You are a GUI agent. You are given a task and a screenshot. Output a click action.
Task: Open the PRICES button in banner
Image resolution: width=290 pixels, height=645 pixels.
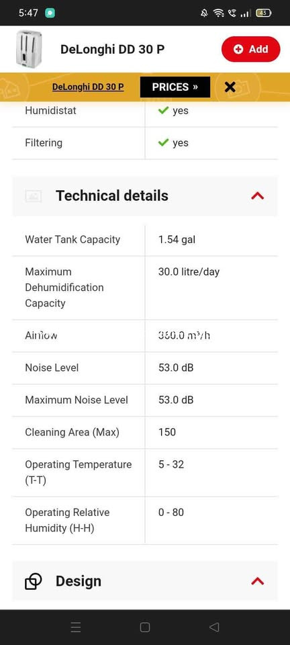coord(175,87)
